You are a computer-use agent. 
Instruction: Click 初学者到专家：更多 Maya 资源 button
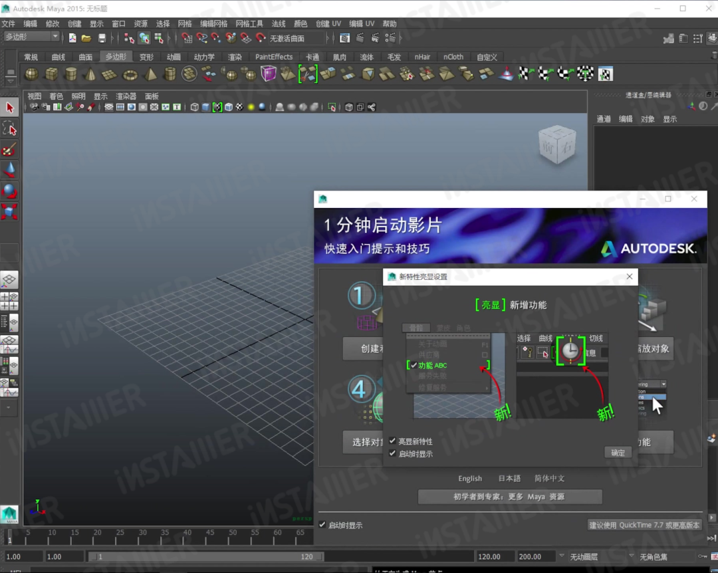coord(510,497)
